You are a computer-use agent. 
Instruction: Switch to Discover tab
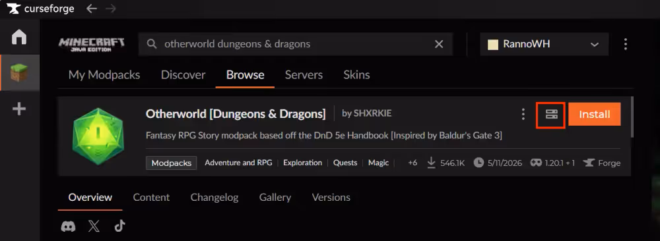pyautogui.click(x=183, y=75)
